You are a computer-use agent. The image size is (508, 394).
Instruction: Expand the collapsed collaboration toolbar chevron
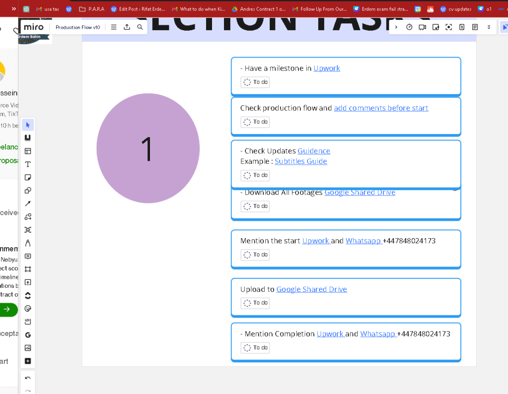[x=396, y=27]
